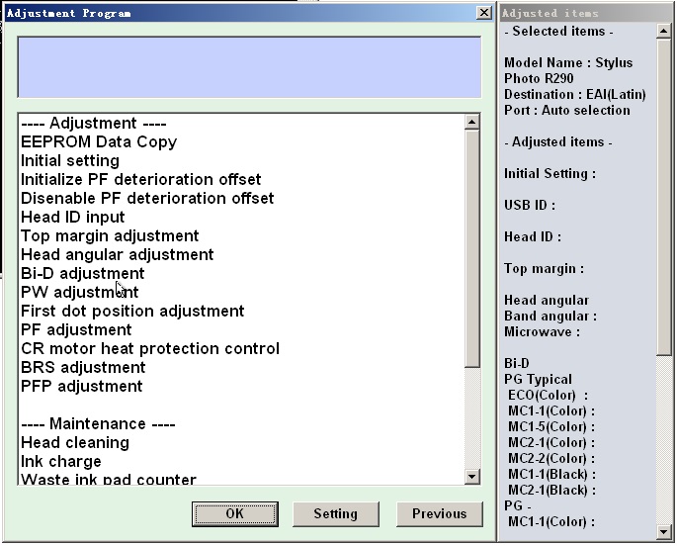Select EEPROM Data Copy in list
677x546 pixels.
(x=99, y=141)
